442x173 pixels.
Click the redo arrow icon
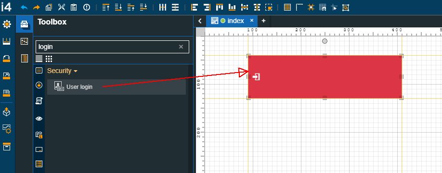pos(37,8)
